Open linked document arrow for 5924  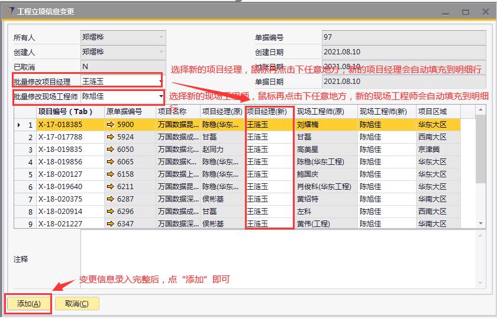[x=110, y=137]
